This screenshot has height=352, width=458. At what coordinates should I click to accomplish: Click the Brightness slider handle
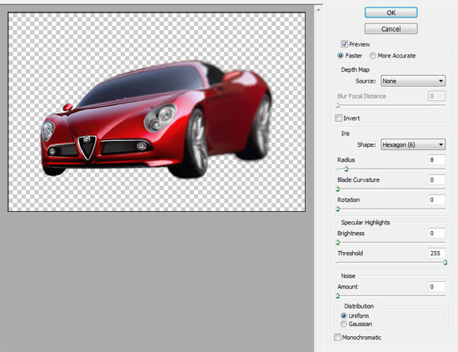[337, 242]
